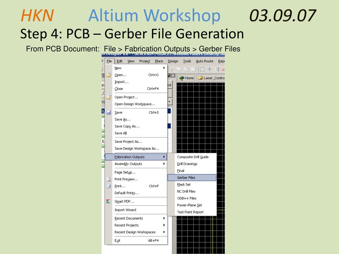This screenshot has height=254, width=339.
Task: Click the printer icon beside Print...
Action: [x=109, y=186]
